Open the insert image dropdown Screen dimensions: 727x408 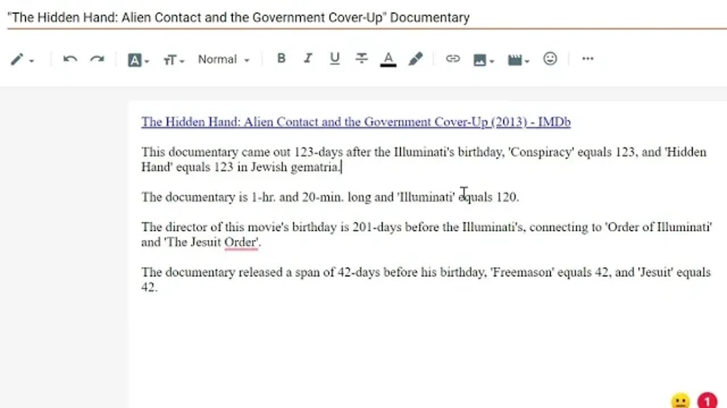click(x=483, y=59)
